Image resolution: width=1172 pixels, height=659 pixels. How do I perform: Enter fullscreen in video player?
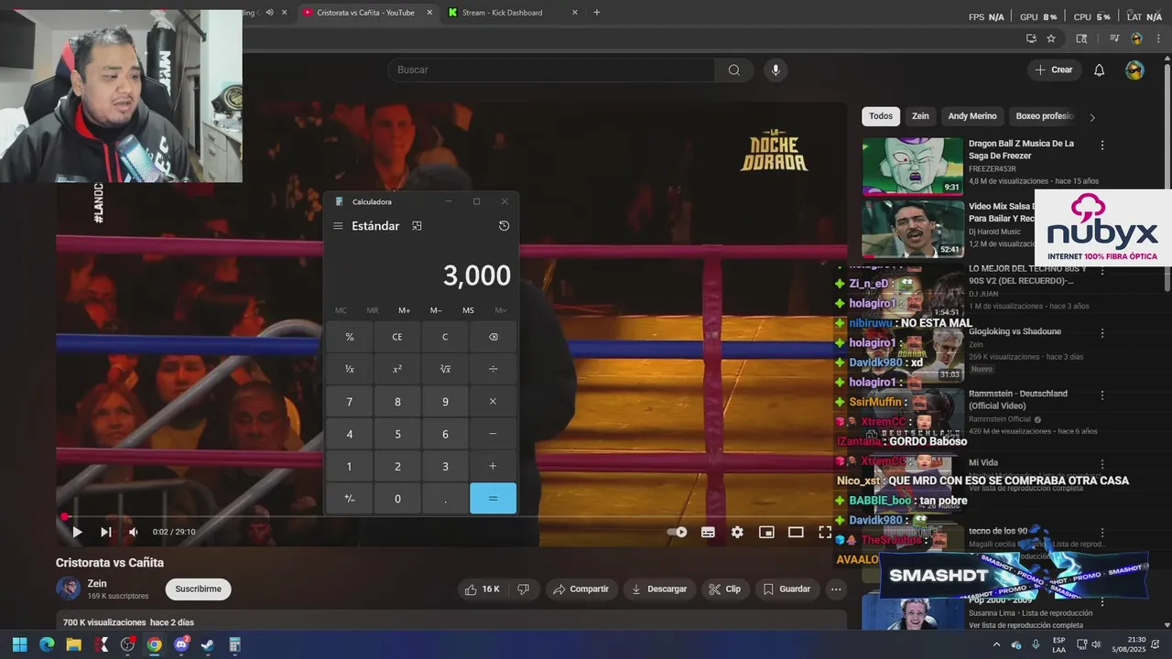(825, 532)
